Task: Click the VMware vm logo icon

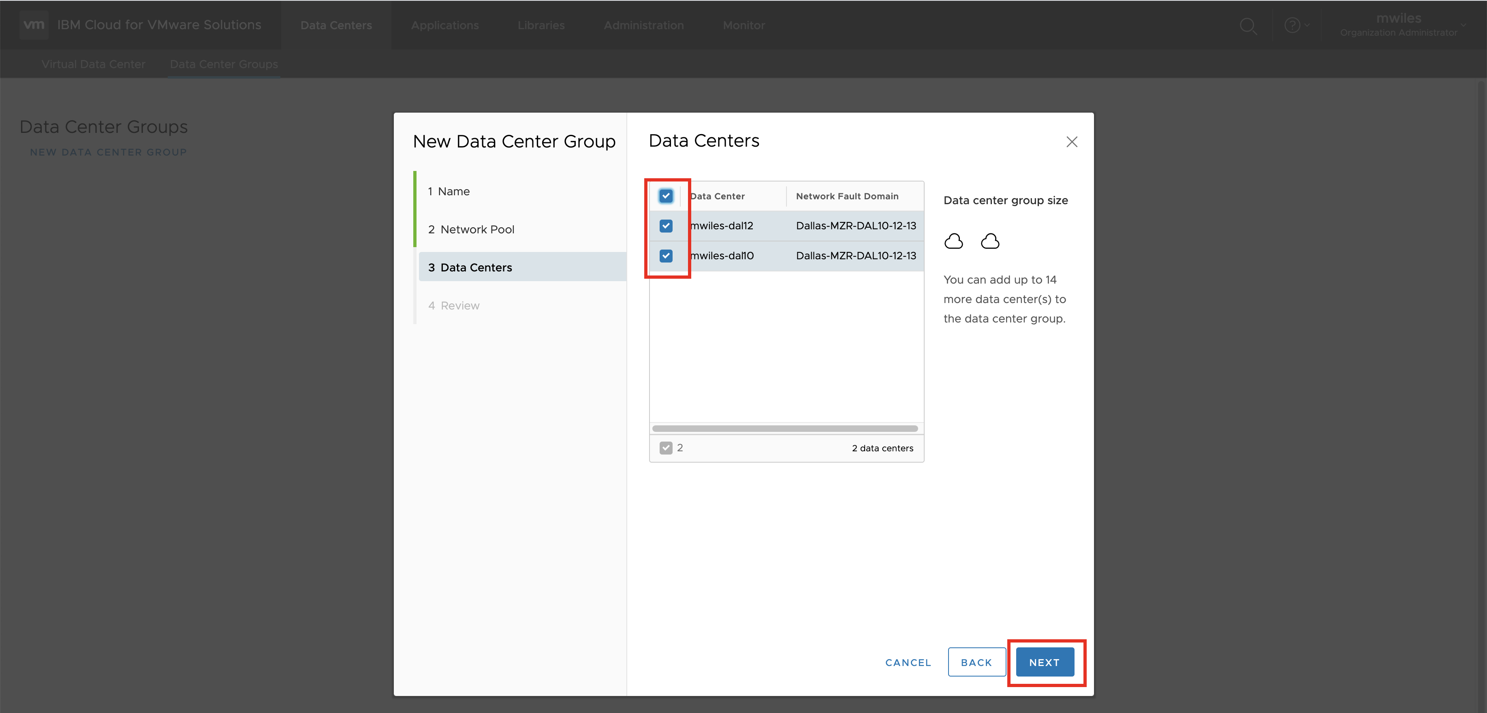Action: 34,25
